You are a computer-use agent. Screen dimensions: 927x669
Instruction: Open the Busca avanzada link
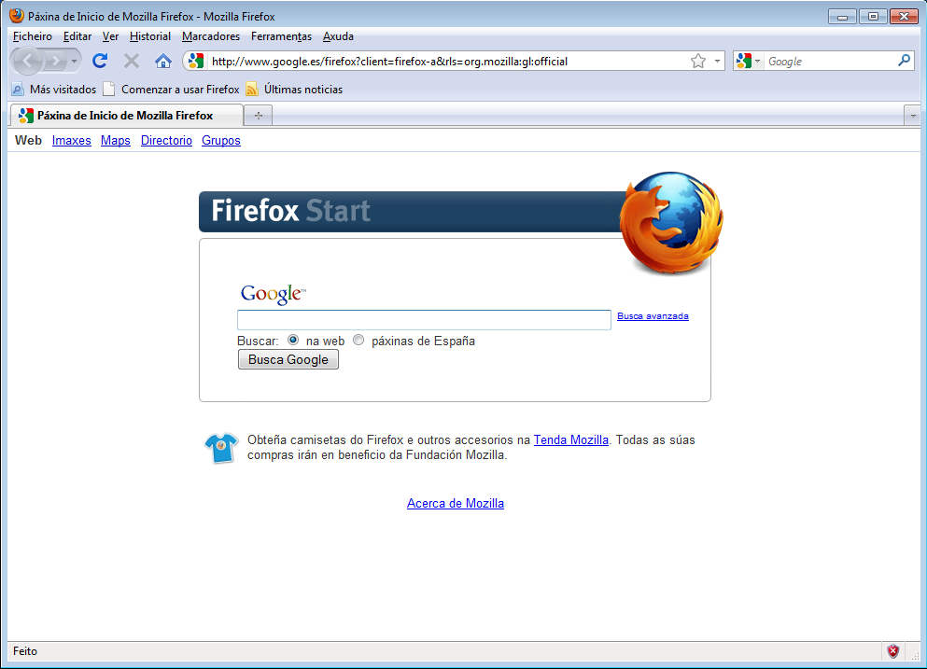(653, 316)
